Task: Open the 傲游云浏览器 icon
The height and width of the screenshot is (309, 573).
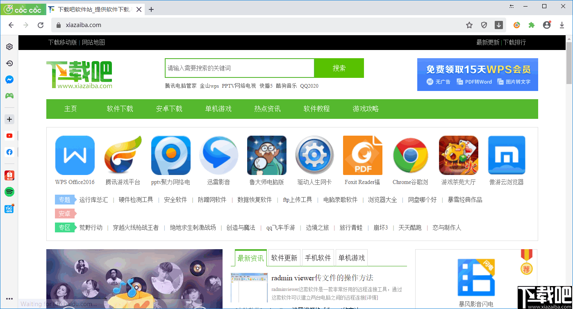Action: point(506,155)
